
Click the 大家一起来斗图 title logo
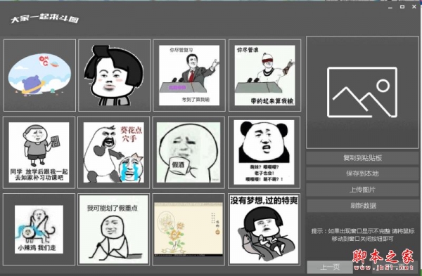click(x=45, y=18)
